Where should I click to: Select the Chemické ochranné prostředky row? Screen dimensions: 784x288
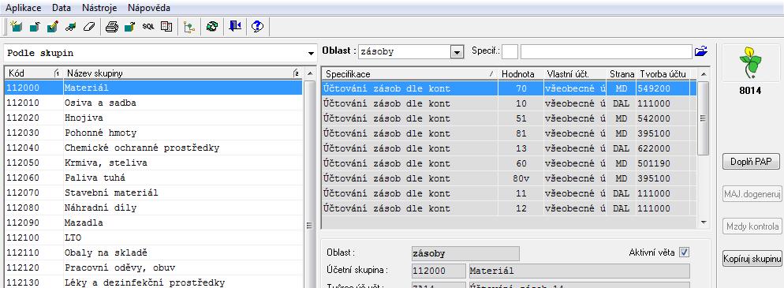(x=154, y=148)
